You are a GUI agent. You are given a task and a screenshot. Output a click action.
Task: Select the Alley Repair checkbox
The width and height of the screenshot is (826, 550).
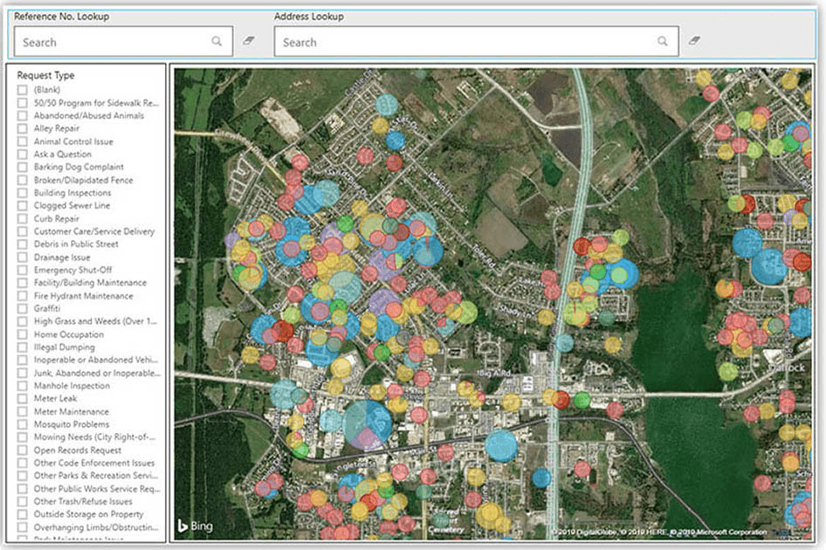pyautogui.click(x=22, y=128)
